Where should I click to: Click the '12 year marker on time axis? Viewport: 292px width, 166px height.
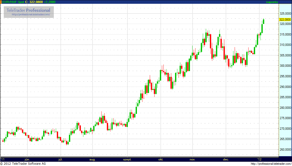(259, 159)
